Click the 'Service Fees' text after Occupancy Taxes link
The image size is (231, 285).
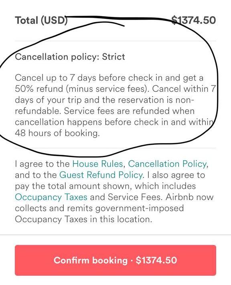coord(135,197)
